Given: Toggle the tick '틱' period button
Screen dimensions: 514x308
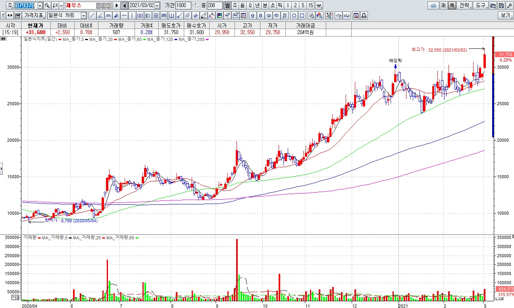Looking at the screenshot, I should 280,6.
